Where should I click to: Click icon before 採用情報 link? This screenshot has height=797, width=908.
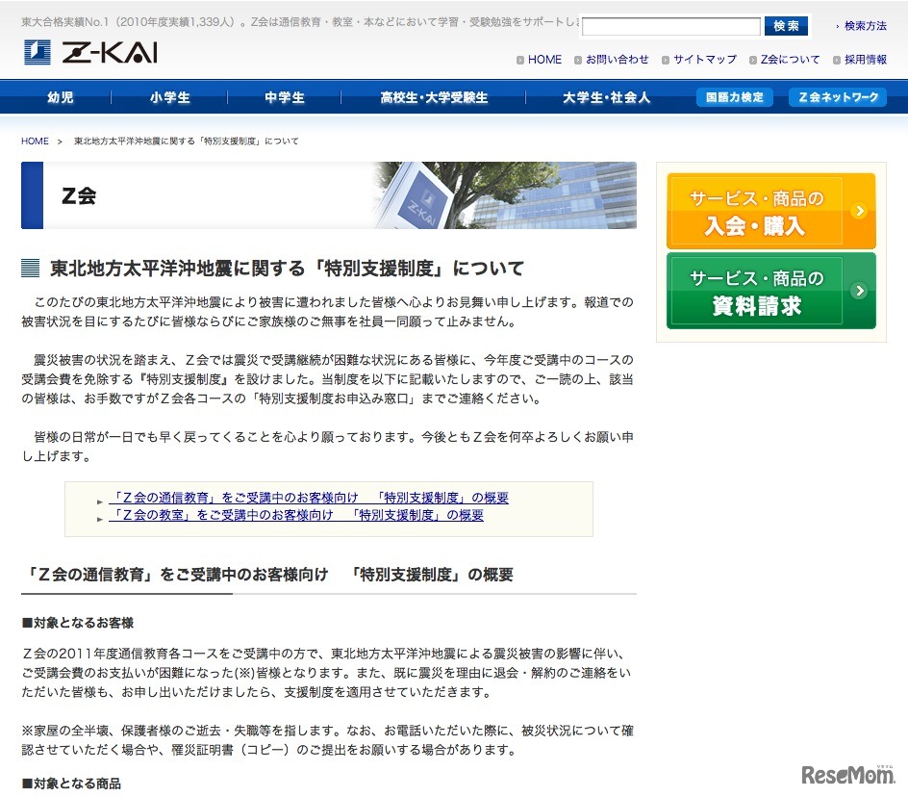(x=837, y=60)
